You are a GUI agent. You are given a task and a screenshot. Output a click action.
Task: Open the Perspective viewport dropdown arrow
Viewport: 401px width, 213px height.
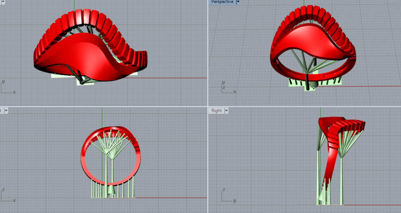(x=238, y=2)
